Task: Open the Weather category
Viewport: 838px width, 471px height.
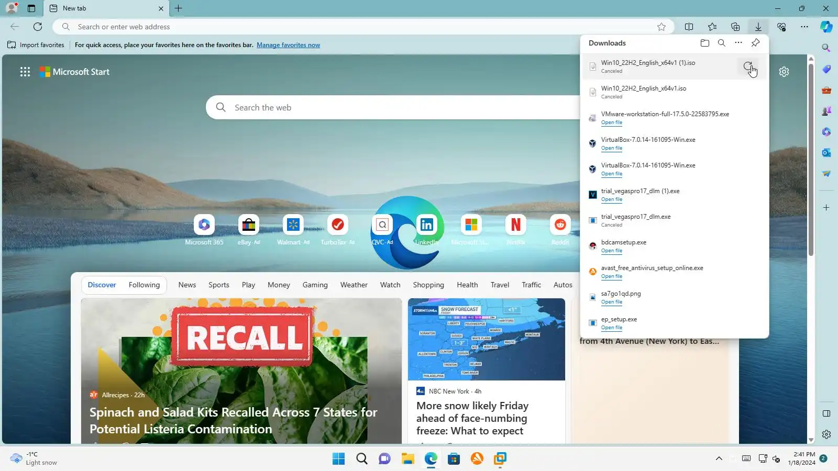Action: [354, 285]
